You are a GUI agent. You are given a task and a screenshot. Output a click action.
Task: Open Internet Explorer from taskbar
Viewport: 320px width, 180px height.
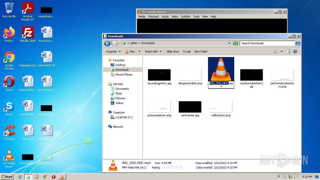tap(20, 177)
